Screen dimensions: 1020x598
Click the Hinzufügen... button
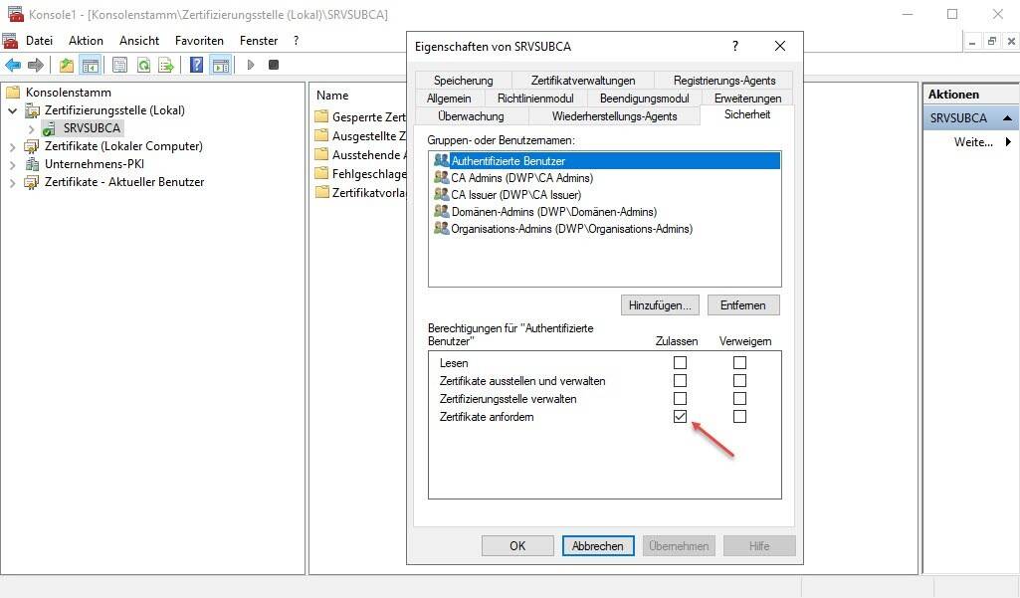point(660,304)
